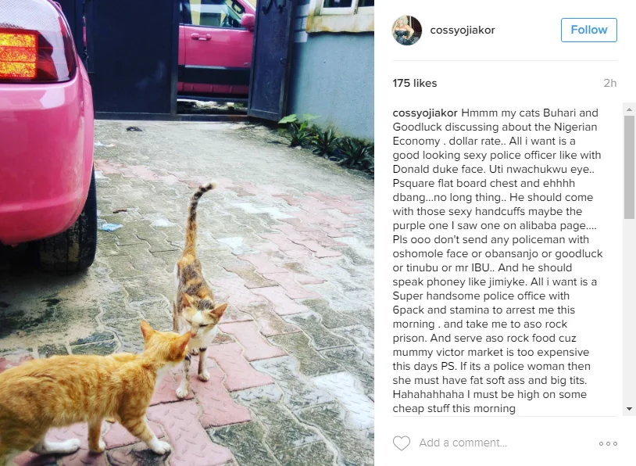Viewport: 636px width, 466px height.
Task: Open cossyojiakor username link in header
Action: [463, 30]
